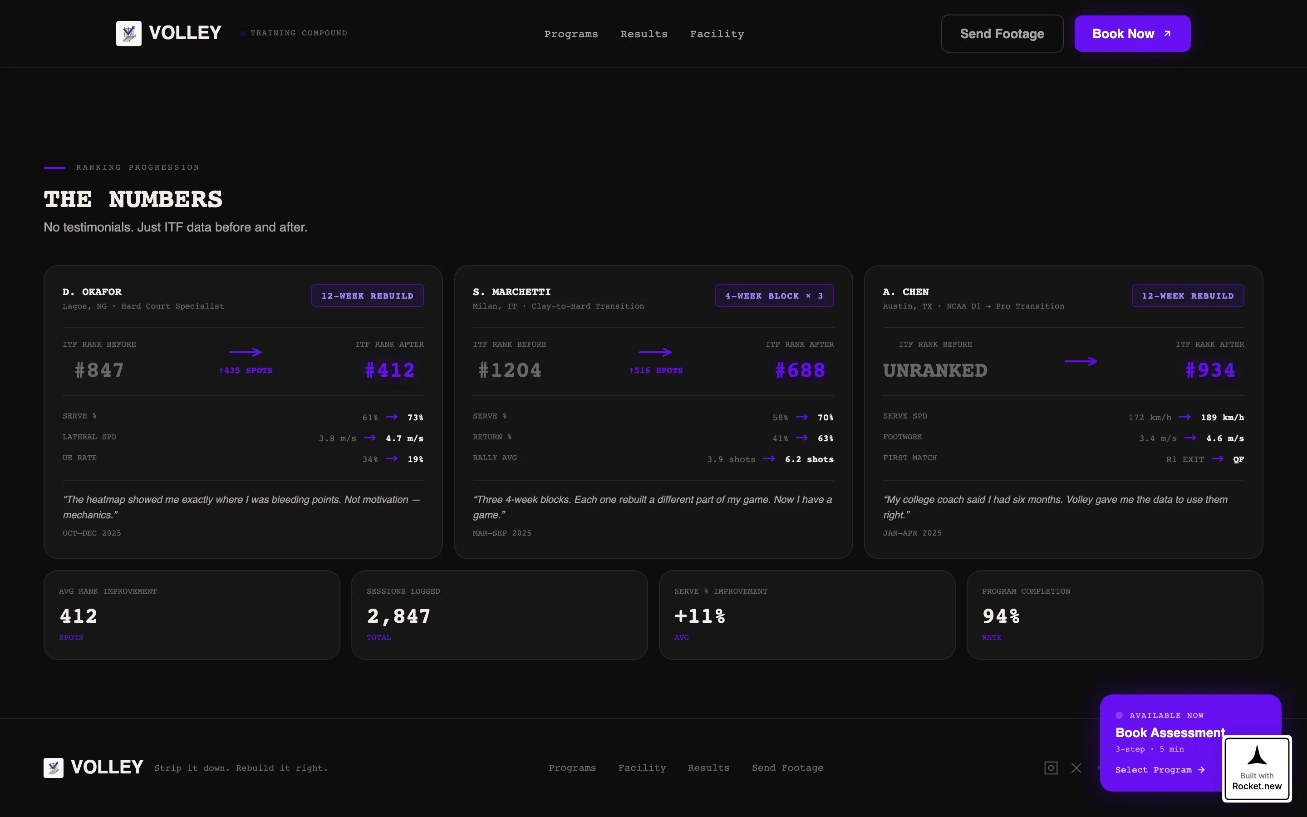Click the rank arrow icon in Marchetti card
1307x817 pixels.
pyautogui.click(x=655, y=352)
